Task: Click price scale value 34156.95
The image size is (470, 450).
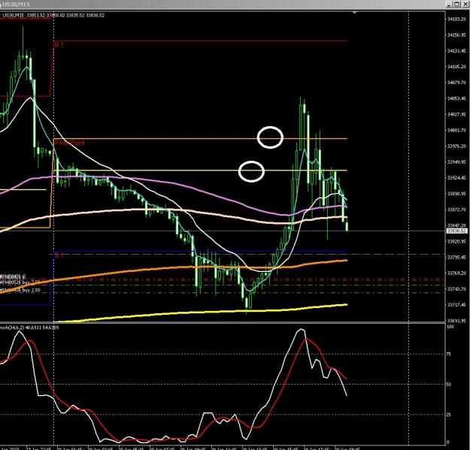Action: click(x=456, y=35)
